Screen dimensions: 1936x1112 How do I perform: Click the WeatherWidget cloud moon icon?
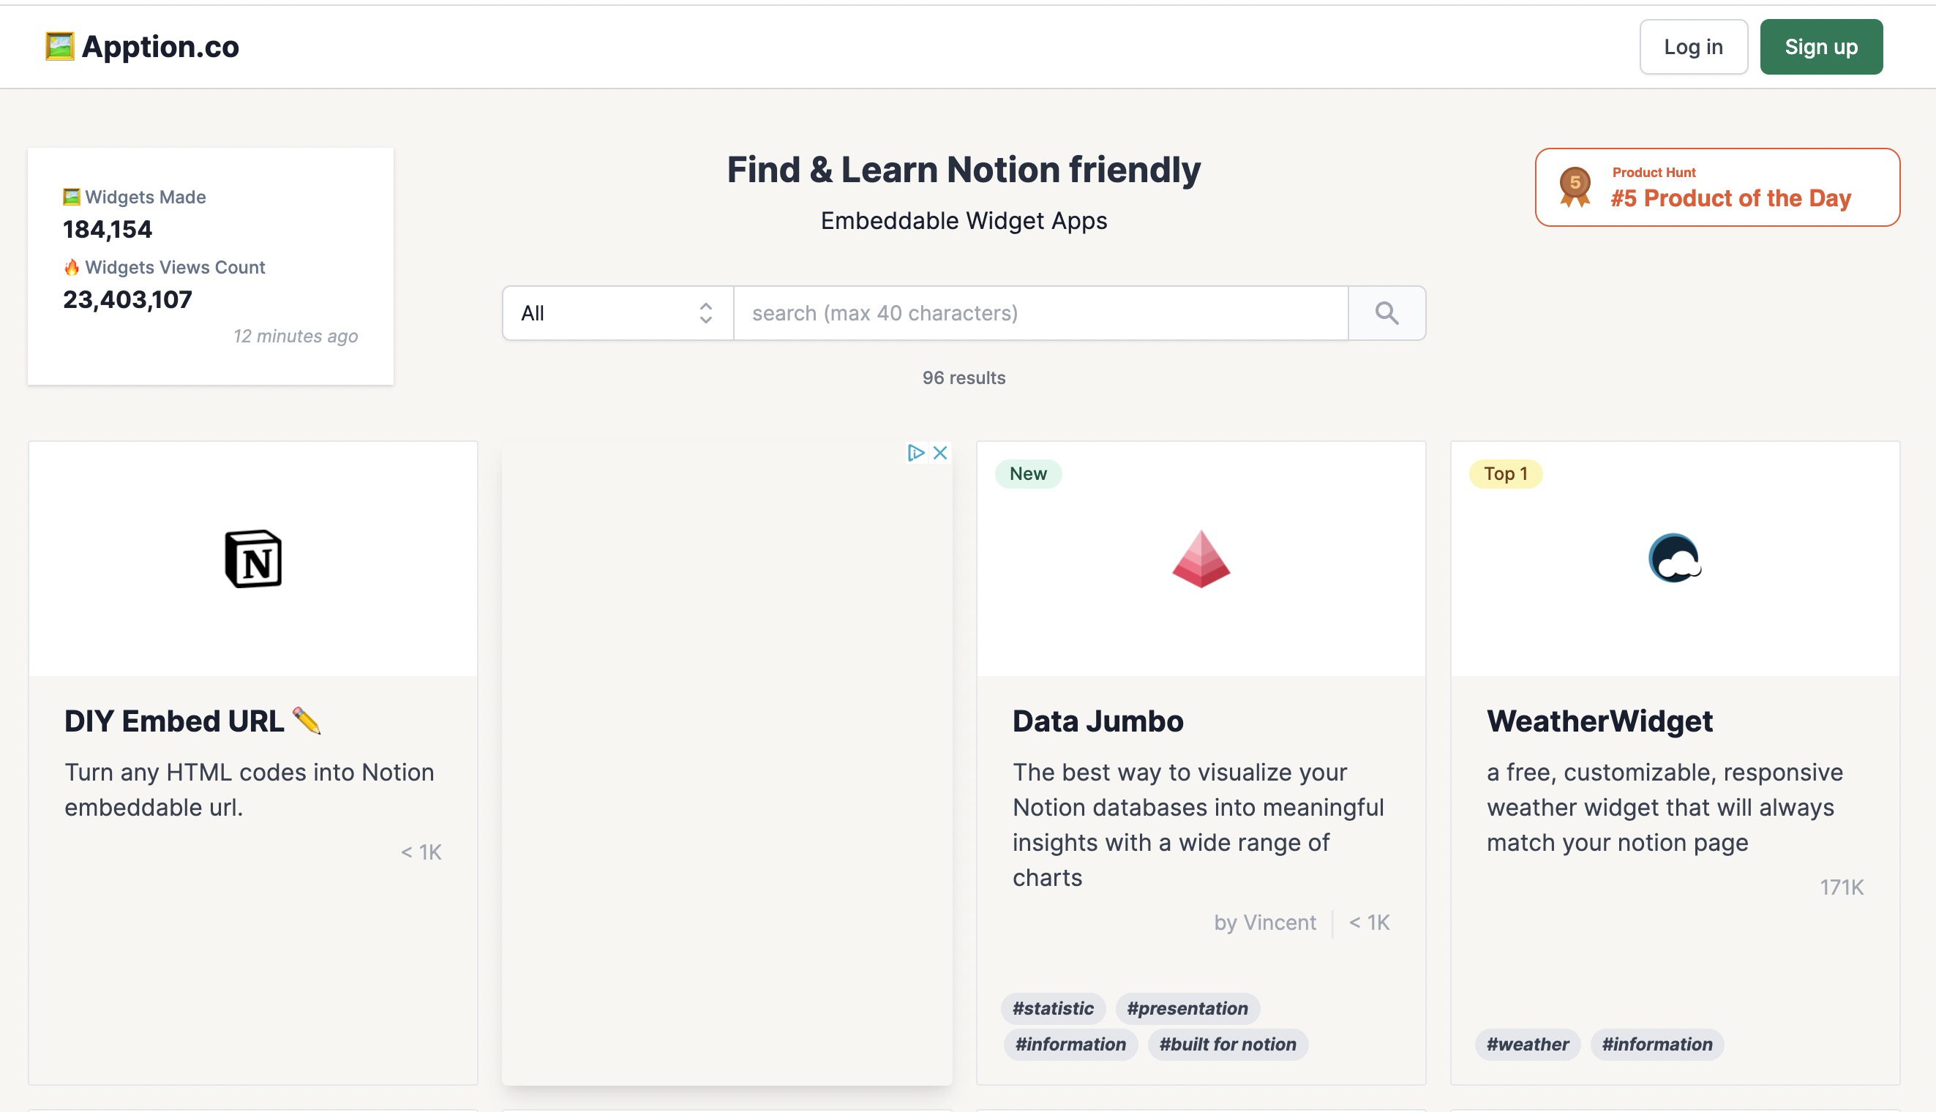pos(1674,558)
